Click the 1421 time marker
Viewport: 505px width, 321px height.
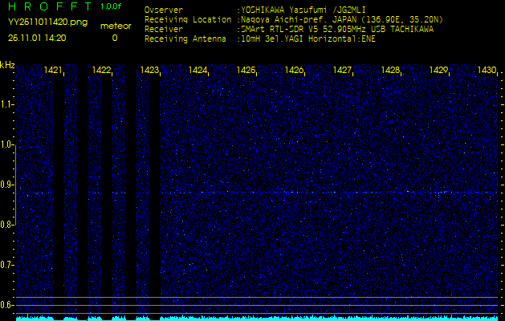[x=54, y=71]
